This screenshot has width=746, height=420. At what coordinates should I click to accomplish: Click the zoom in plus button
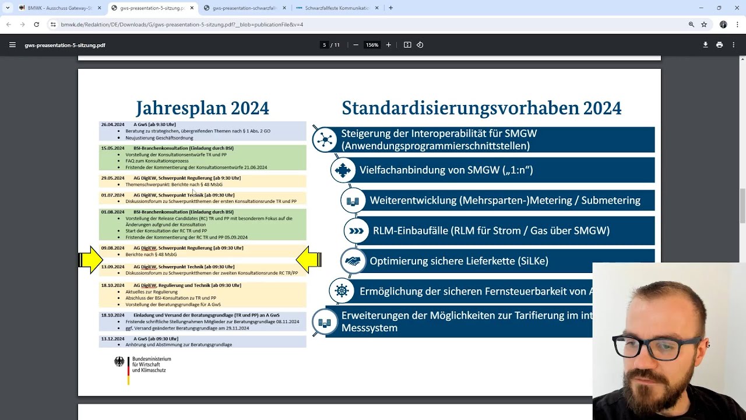(x=389, y=45)
